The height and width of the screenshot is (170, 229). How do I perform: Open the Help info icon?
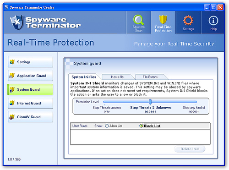click(213, 21)
